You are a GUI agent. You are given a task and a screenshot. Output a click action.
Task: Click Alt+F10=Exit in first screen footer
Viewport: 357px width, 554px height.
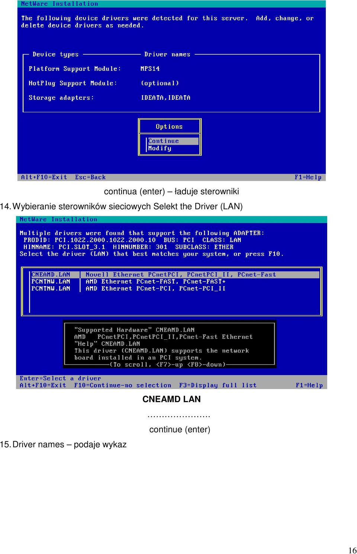coord(44,177)
